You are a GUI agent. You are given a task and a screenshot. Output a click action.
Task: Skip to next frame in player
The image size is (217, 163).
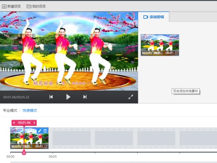85,97
